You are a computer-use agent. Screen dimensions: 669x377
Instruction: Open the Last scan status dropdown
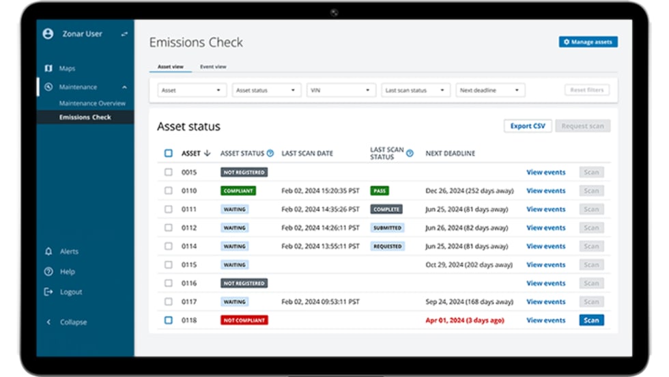point(416,91)
